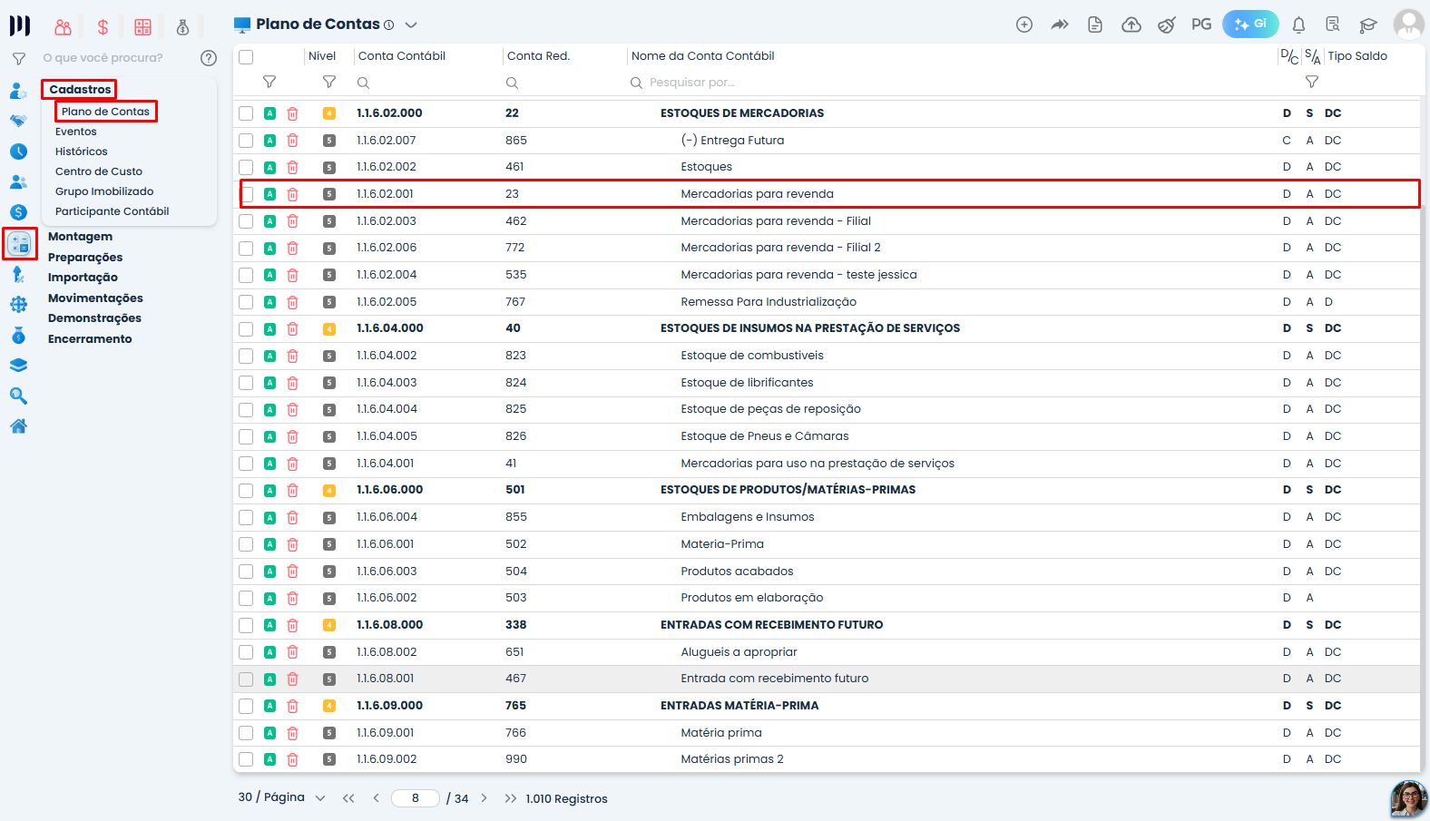The image size is (1430, 821).
Task: Open the graduation cap training icon
Action: (1368, 24)
